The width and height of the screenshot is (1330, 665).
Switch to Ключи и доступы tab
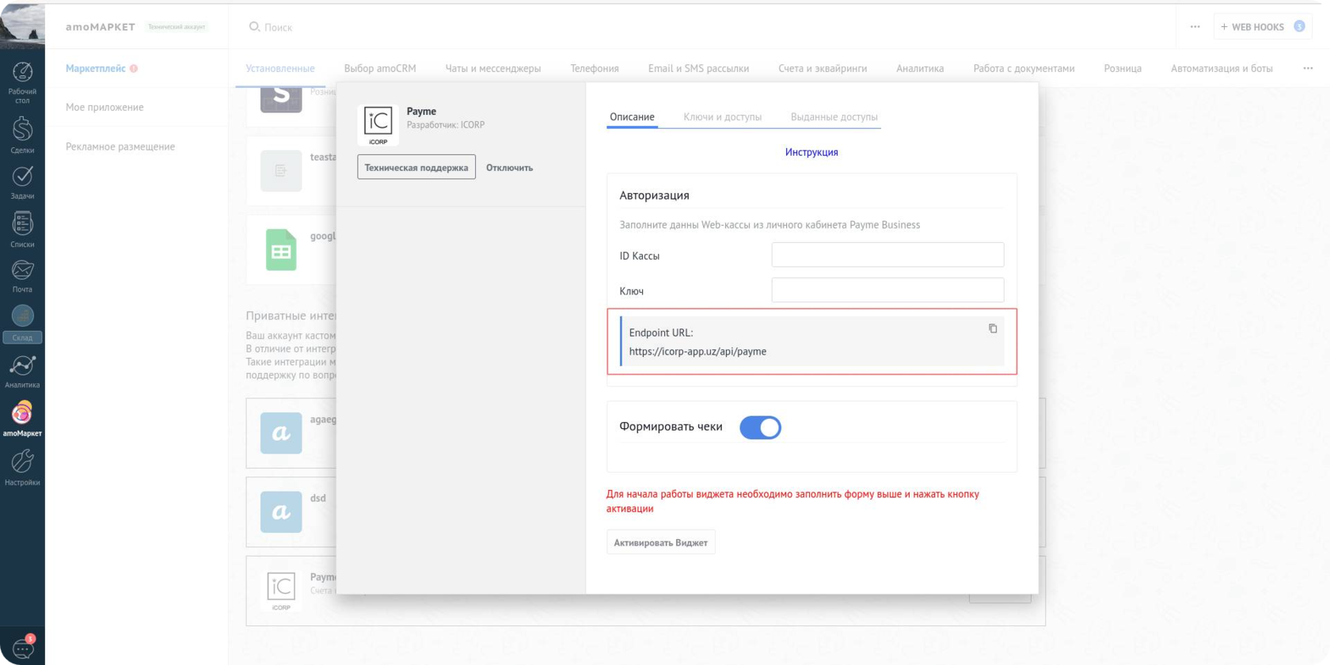(722, 117)
